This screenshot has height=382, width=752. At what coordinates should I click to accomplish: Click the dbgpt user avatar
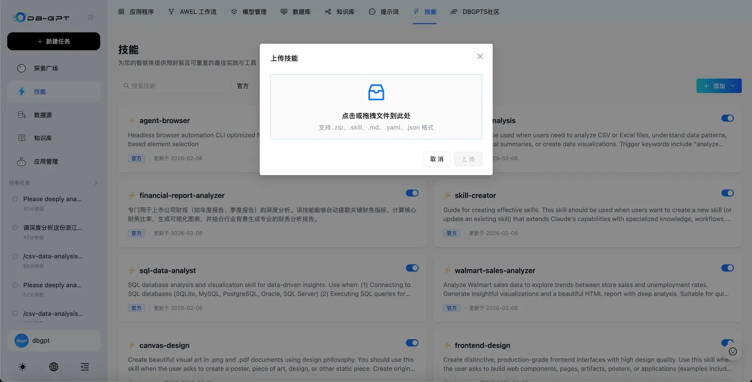coord(21,341)
